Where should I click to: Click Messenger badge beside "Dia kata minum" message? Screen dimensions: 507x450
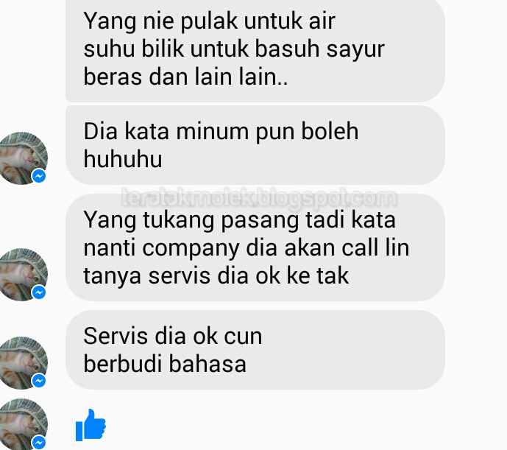click(39, 176)
